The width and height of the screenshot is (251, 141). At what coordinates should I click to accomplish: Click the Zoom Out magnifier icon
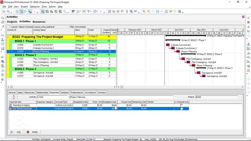[x=149, y=11]
